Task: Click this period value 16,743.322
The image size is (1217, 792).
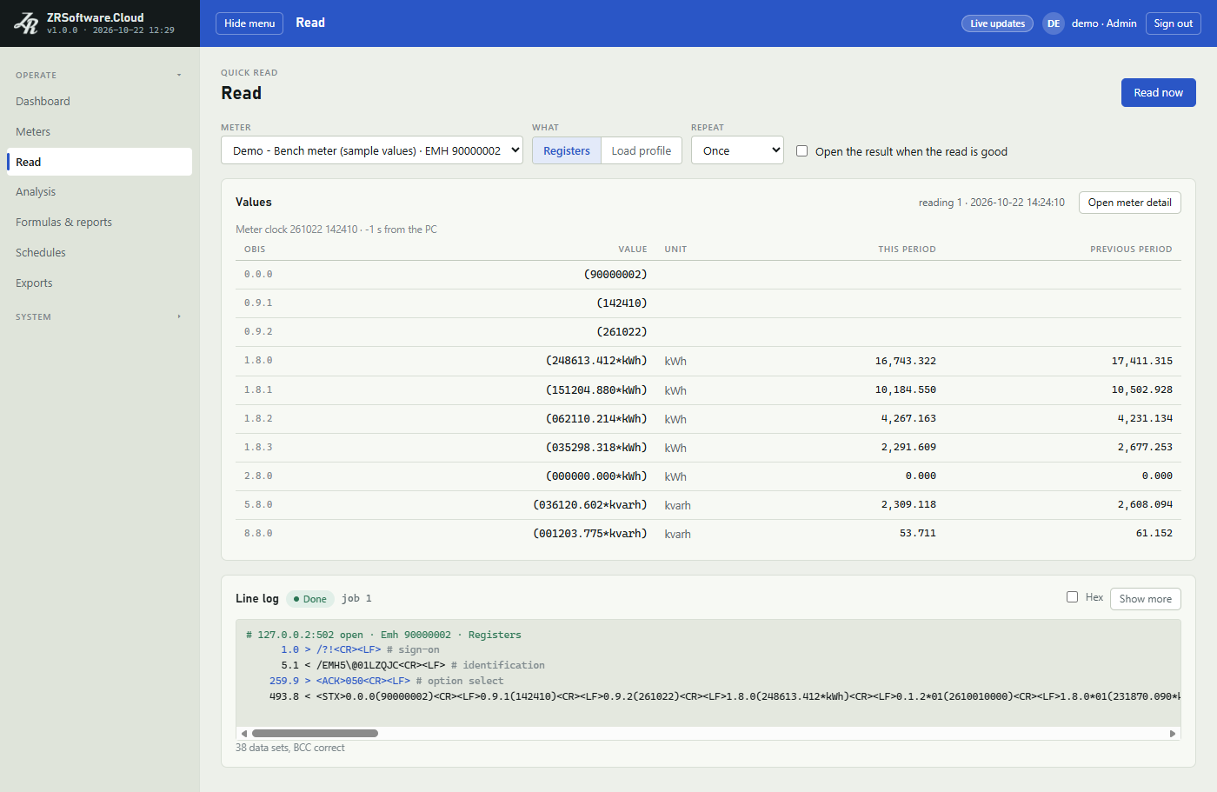Action: coord(906,361)
